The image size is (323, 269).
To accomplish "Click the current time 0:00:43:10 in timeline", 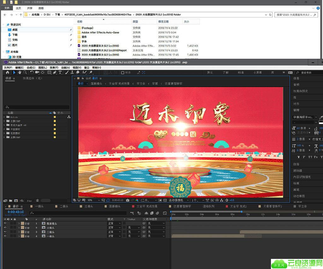I will point(16,212).
